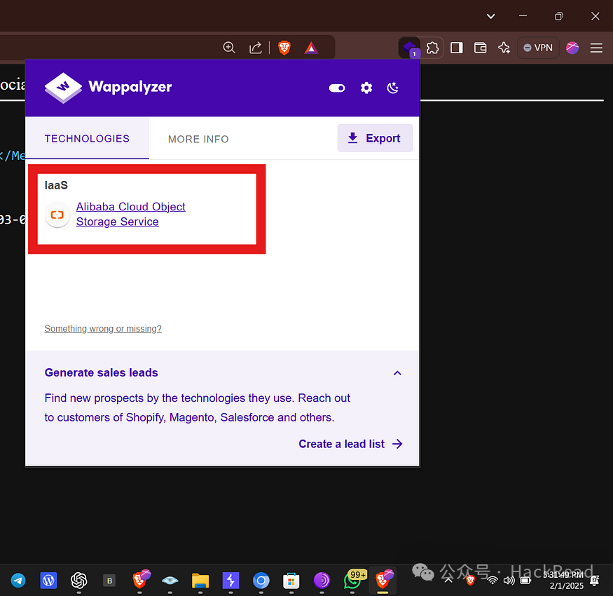Screen dimensions: 613x596
Task: Click the Wappalyzer extension toolbar icon
Action: click(409, 48)
